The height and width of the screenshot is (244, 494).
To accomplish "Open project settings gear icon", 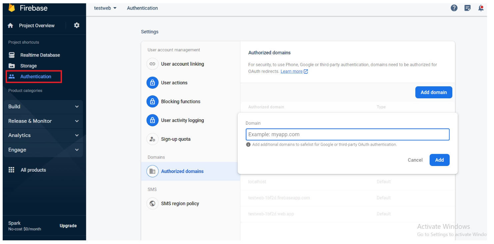I will 77,25.
